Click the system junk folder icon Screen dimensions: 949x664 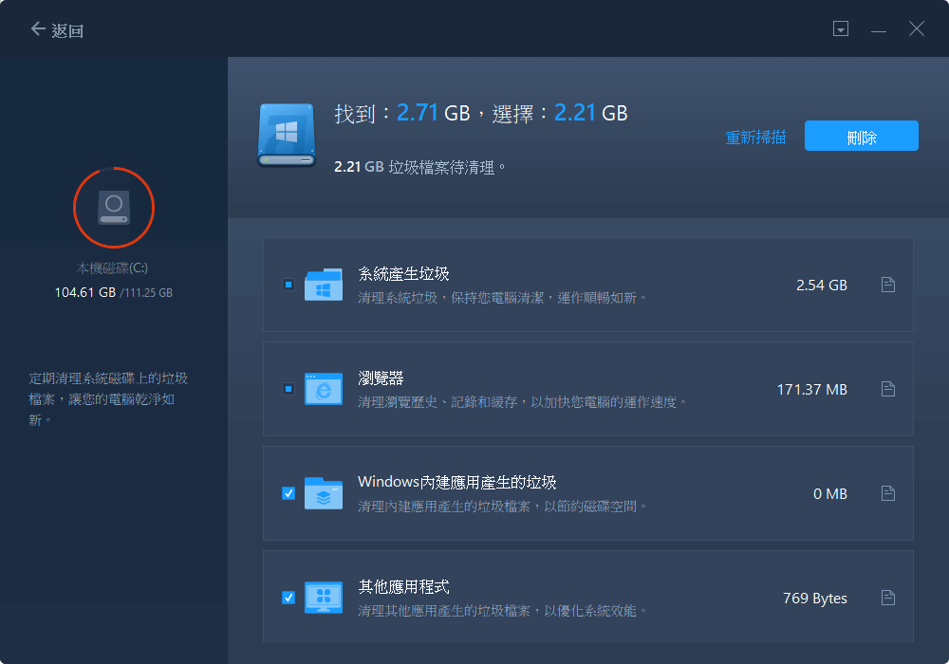click(324, 285)
